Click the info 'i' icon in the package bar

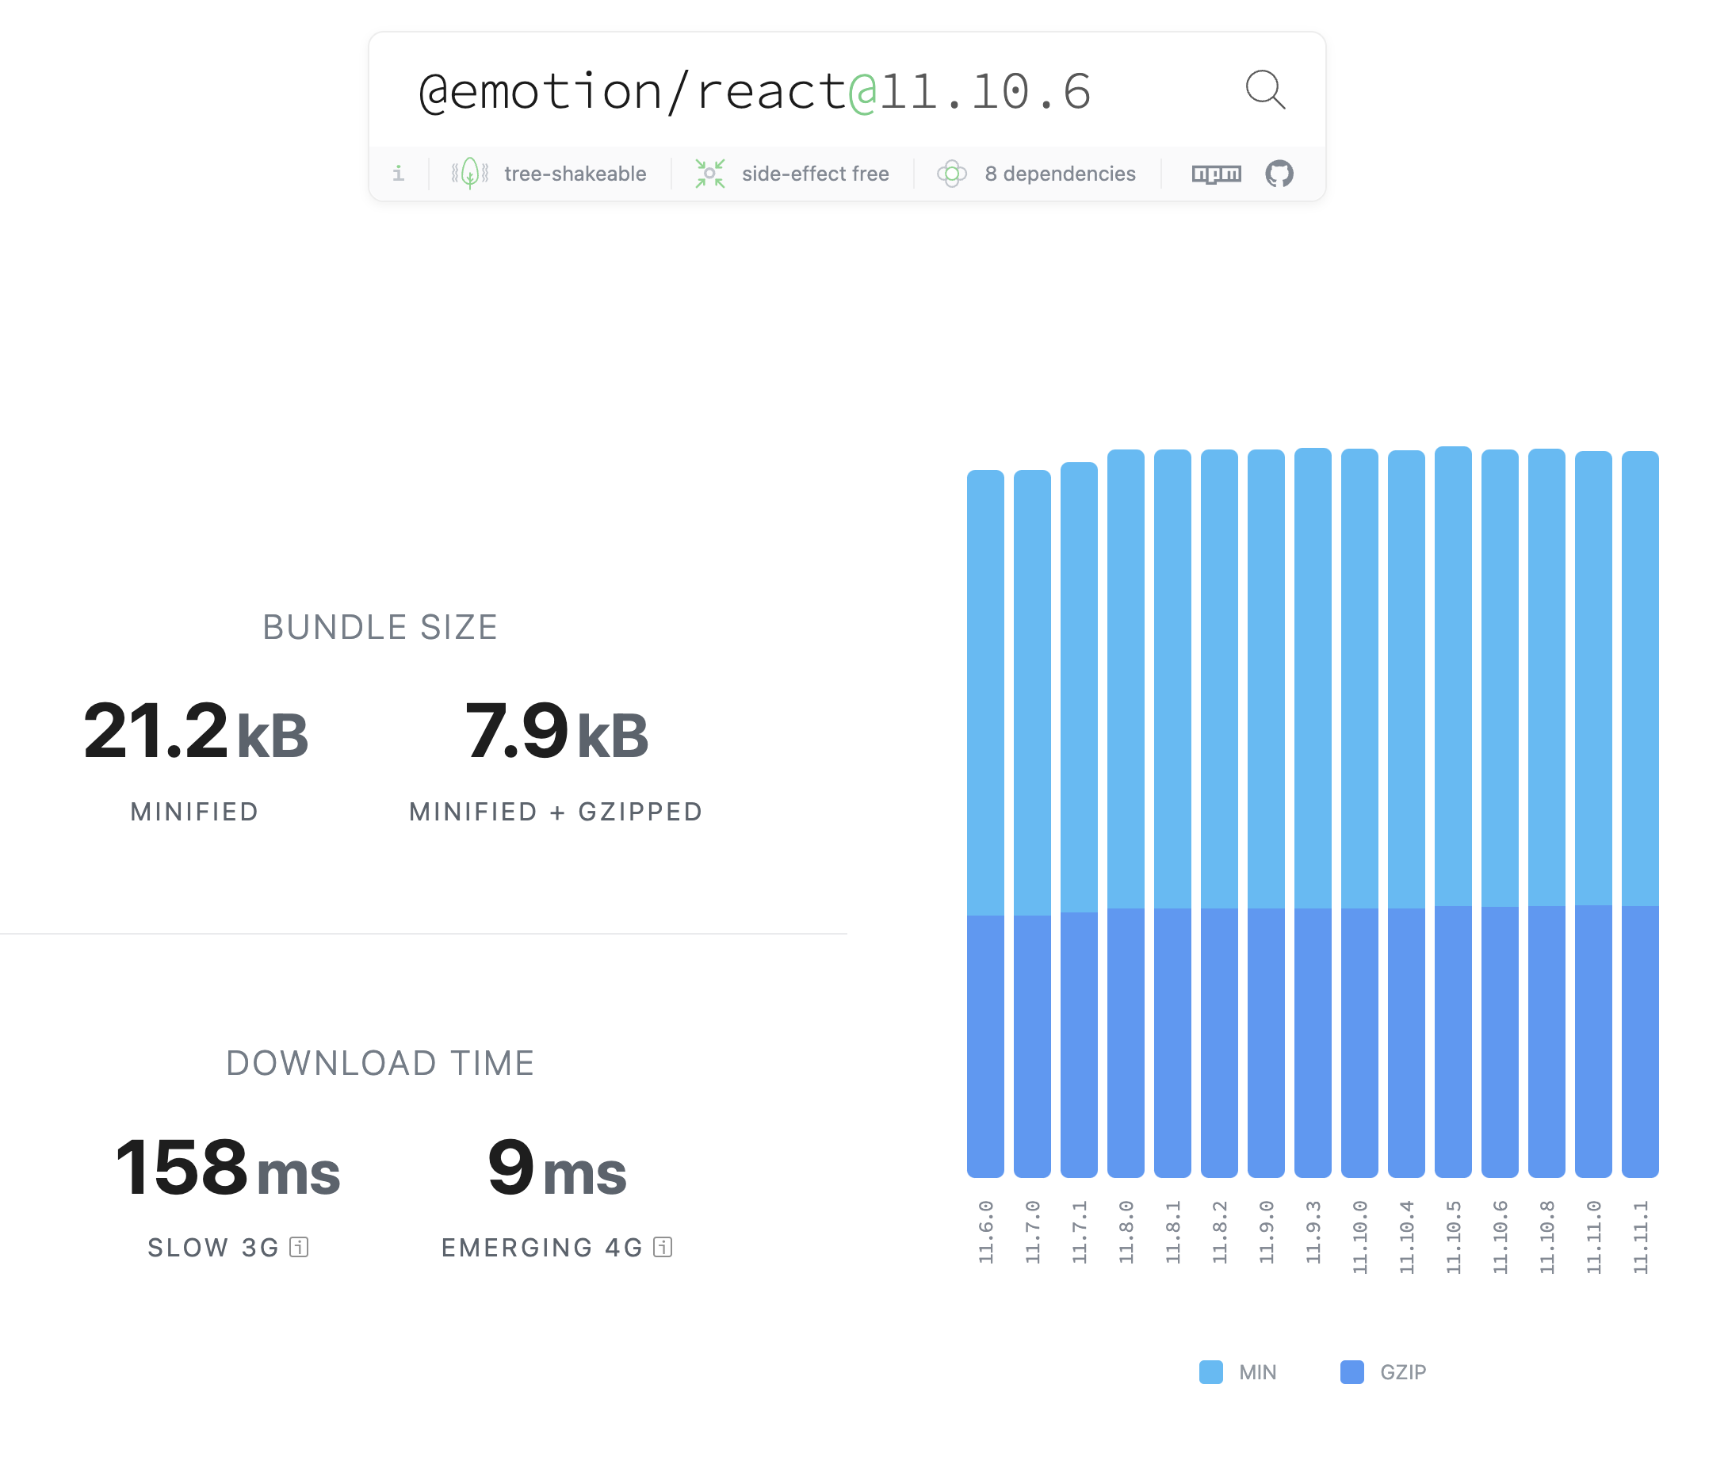coord(398,174)
